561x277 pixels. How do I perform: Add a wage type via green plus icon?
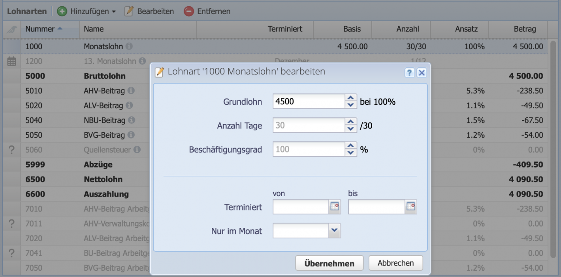[62, 11]
